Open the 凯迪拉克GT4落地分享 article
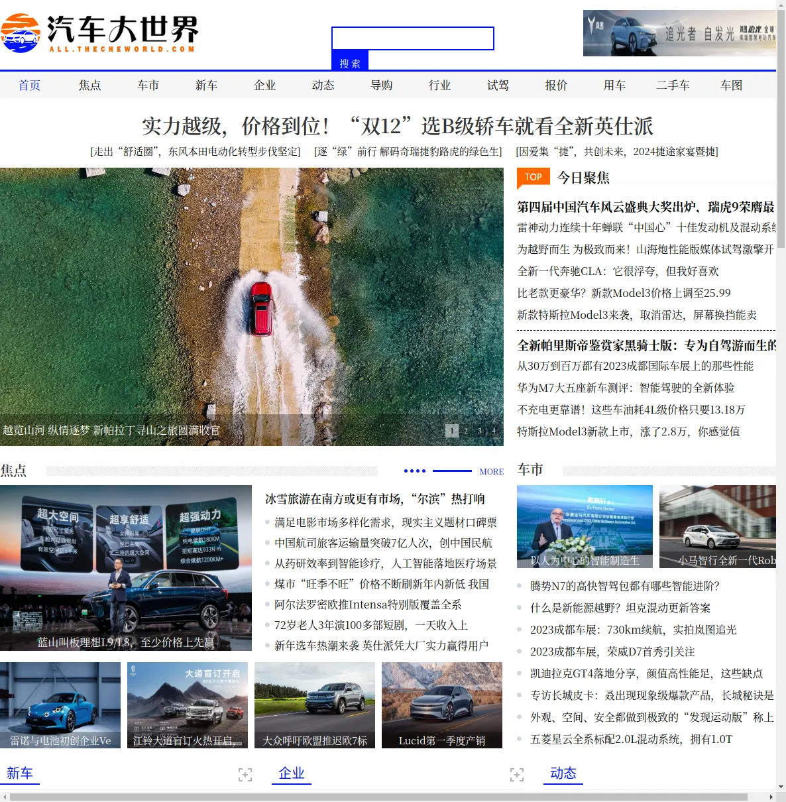 [646, 673]
